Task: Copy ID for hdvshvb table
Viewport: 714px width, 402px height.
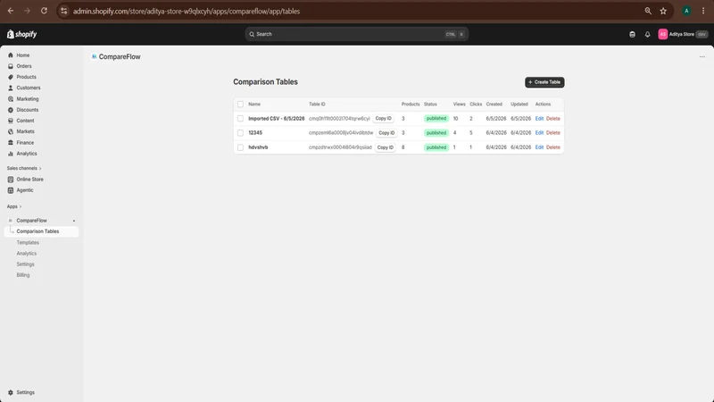Action: (386, 147)
